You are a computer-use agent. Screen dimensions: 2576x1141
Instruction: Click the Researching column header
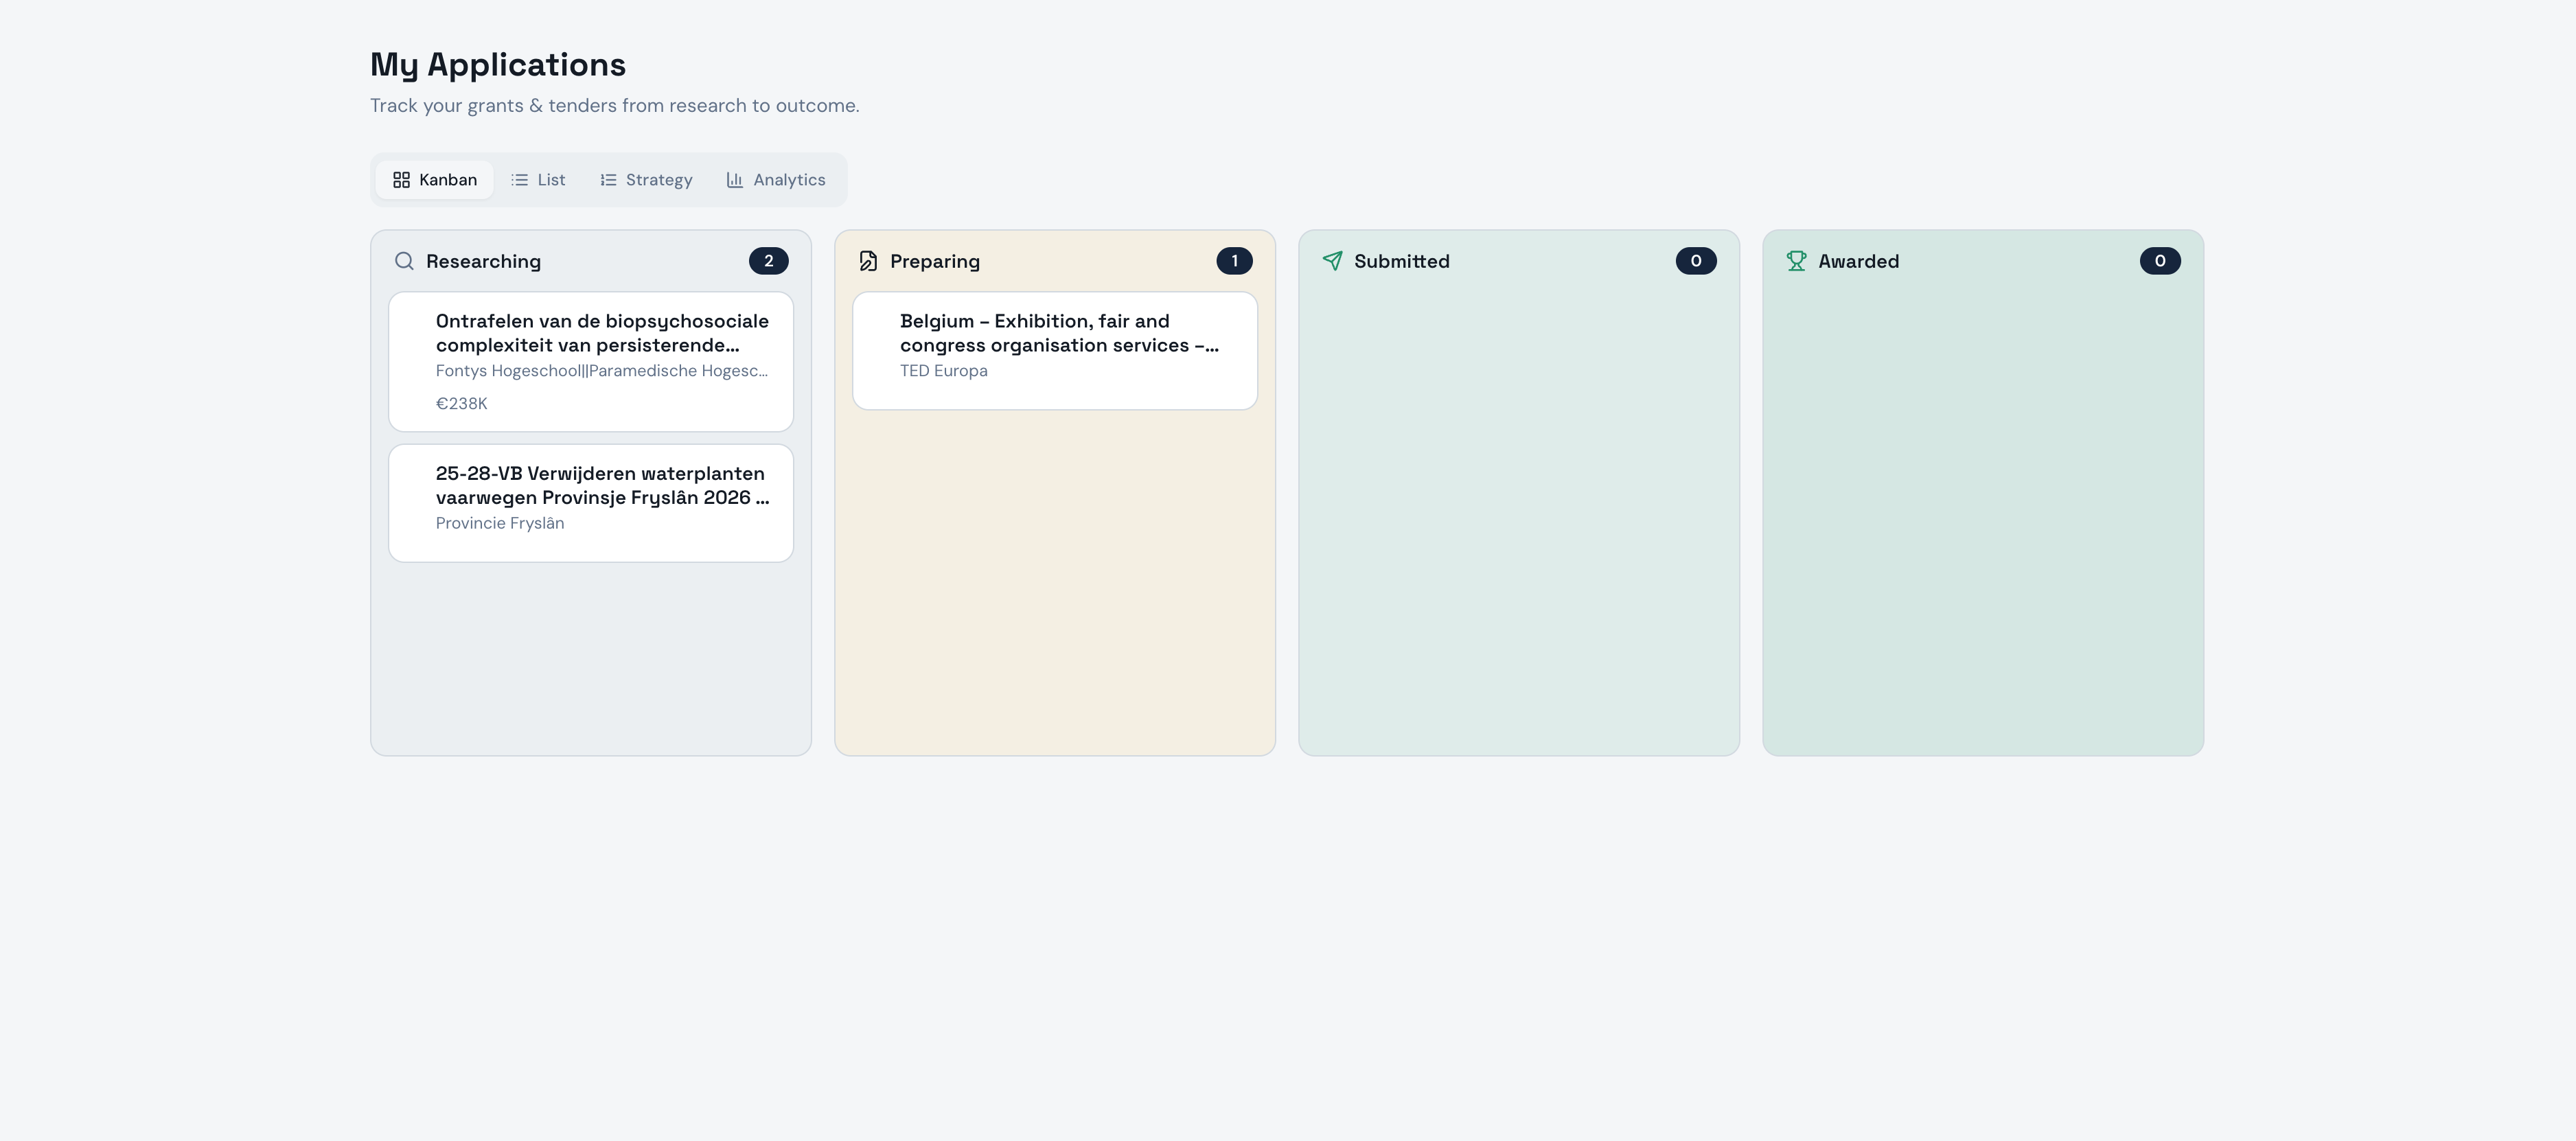[483, 261]
